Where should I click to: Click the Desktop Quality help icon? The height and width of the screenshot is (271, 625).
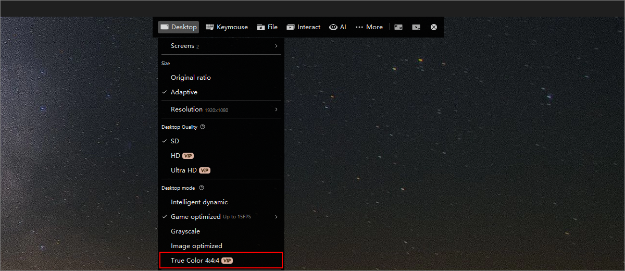[203, 127]
